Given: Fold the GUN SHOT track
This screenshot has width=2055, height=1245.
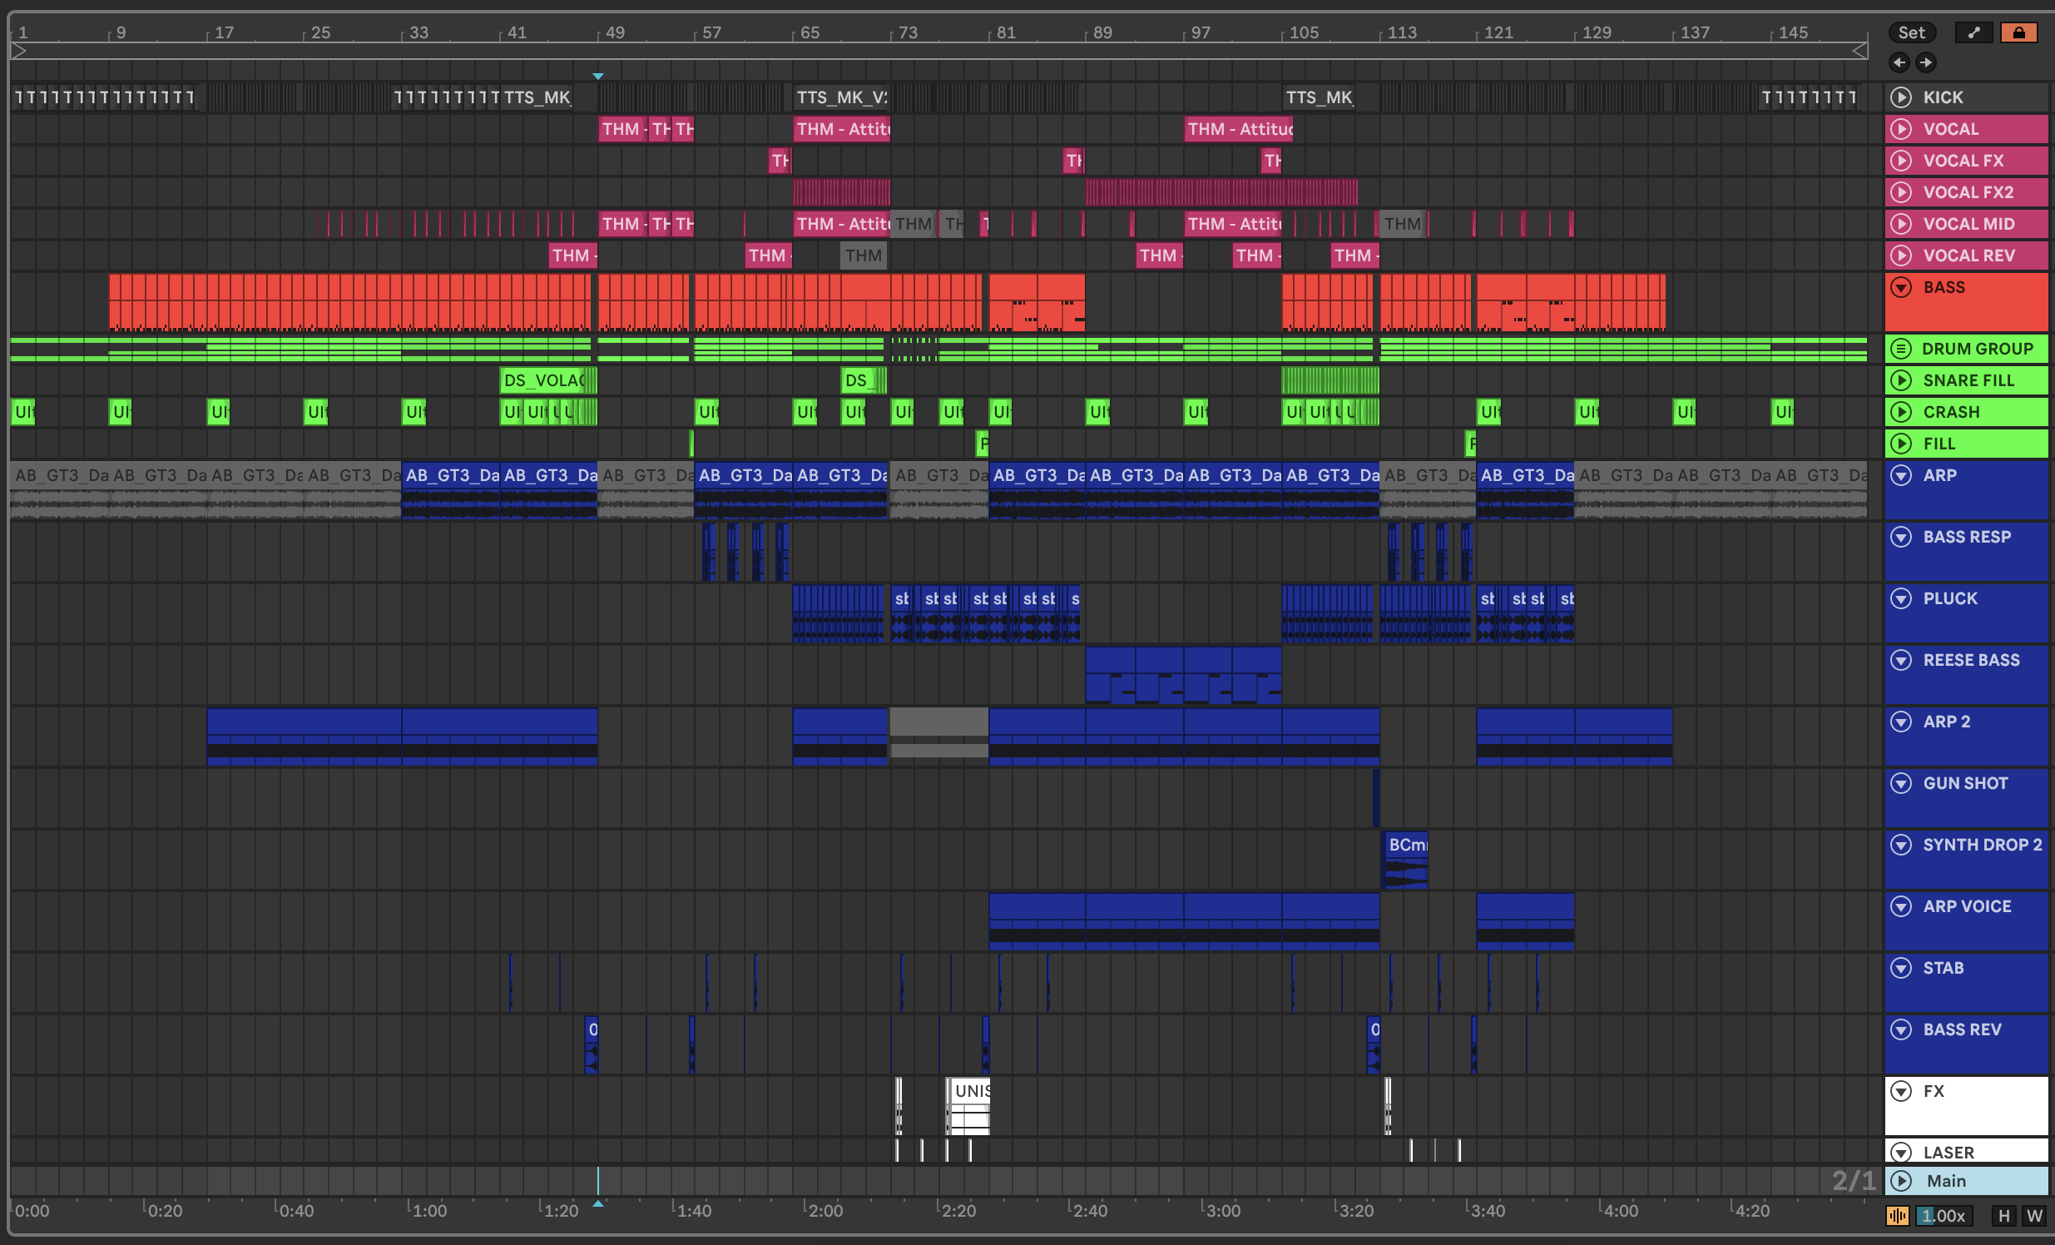Looking at the screenshot, I should coord(1901,784).
